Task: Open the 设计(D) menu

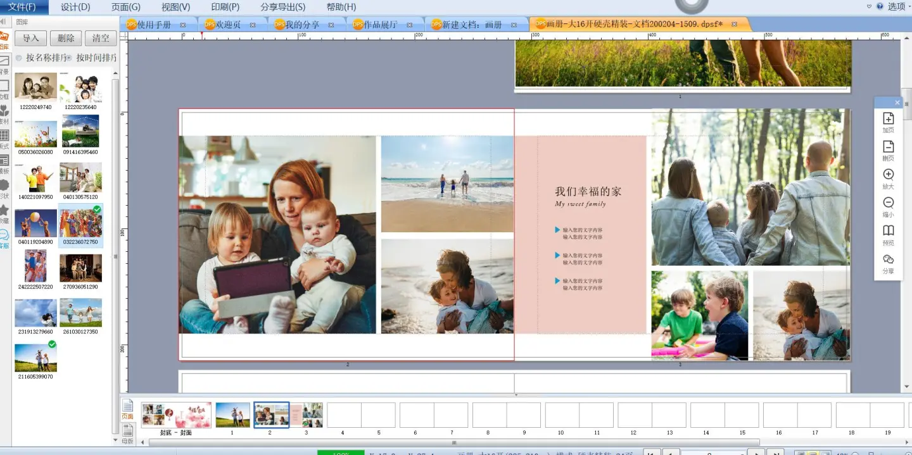Action: pos(75,7)
